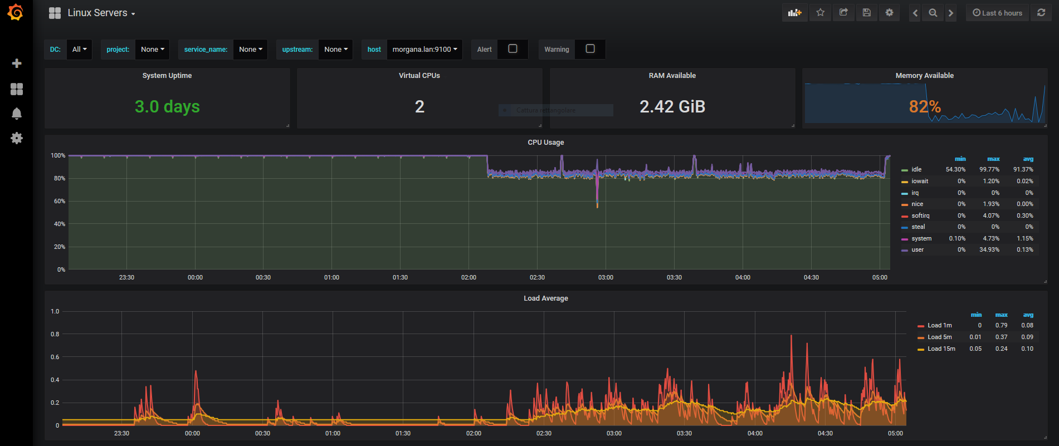Toggle the Alert checkbox
This screenshot has width=1059, height=446.
[513, 49]
